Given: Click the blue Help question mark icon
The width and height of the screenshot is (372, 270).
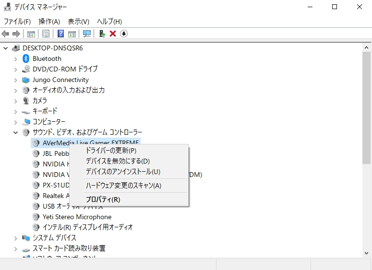Looking at the screenshot, I should (x=61, y=34).
